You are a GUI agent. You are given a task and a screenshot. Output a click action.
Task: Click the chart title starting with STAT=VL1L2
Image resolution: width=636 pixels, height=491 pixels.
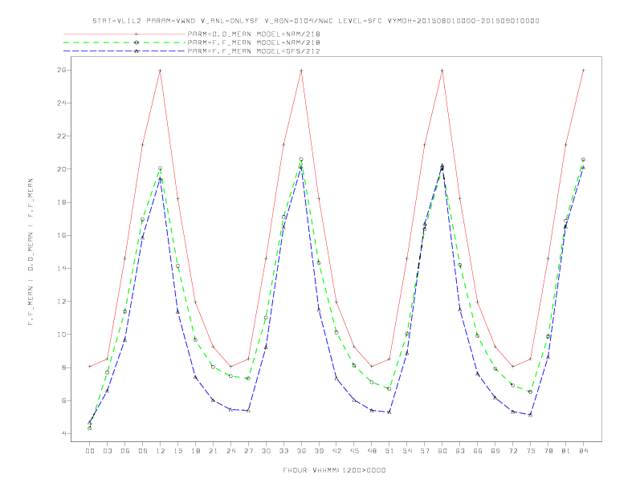[x=316, y=21]
